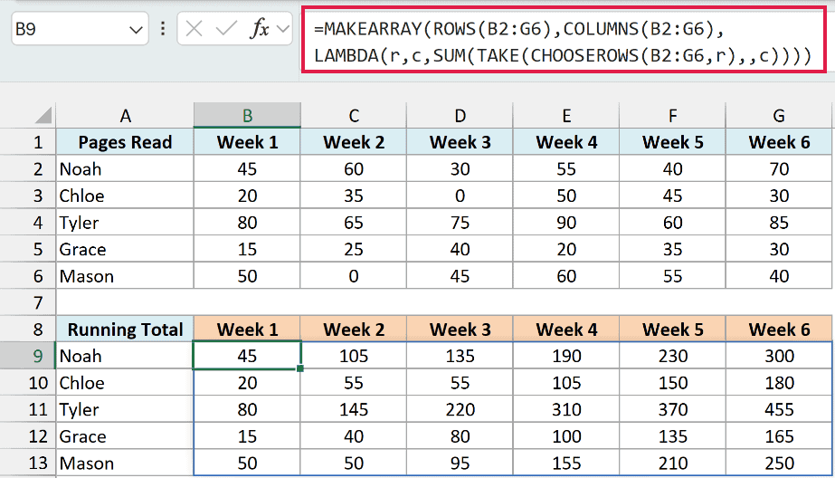Select cell B9 containing 45
Screen dimensions: 835x478
(x=247, y=356)
